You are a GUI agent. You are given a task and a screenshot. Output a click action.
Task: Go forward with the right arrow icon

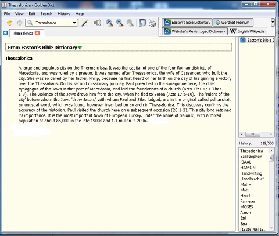pos(19,23)
